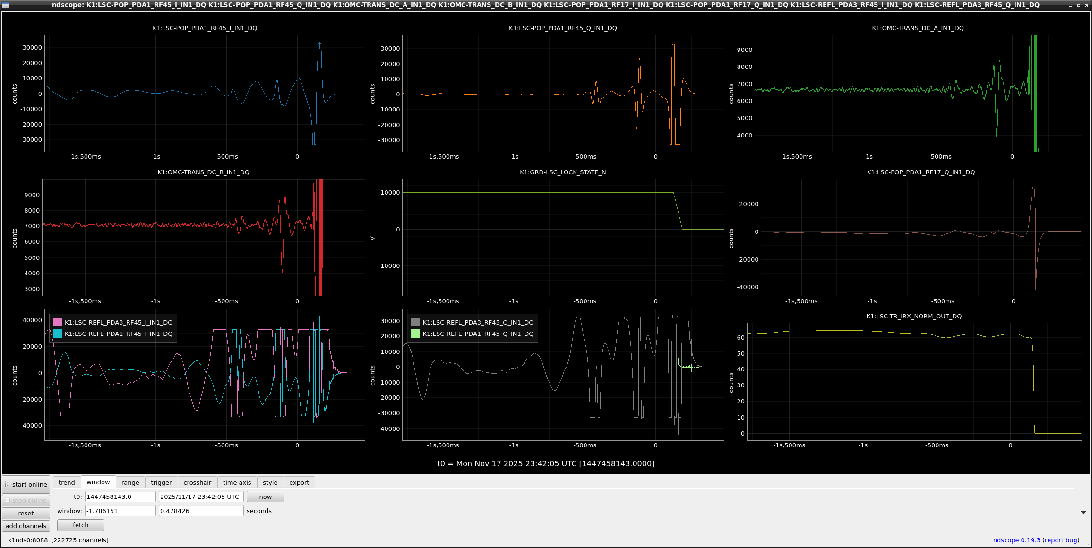Toggle the stop online checkbox button
This screenshot has height=548, width=1092.
26,500
